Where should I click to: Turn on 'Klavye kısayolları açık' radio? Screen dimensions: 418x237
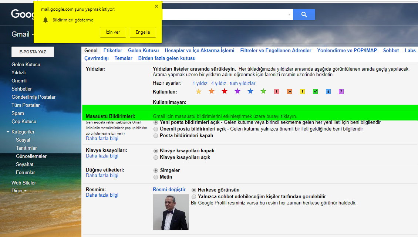(x=156, y=158)
